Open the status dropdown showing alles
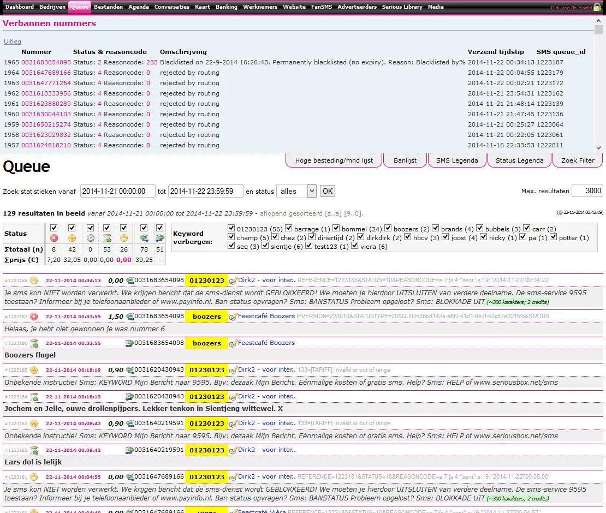The height and width of the screenshot is (513, 606). click(296, 191)
